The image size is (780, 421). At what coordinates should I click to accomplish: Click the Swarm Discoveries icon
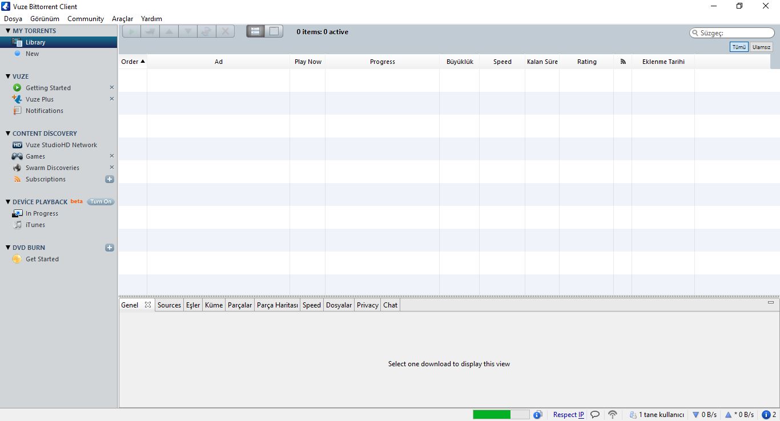coord(17,168)
